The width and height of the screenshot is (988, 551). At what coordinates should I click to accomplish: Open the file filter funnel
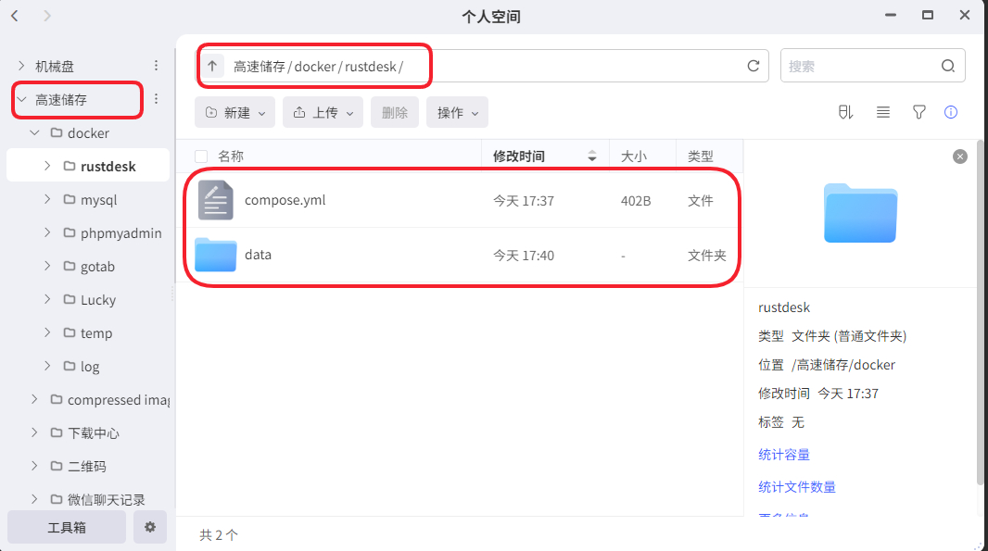(919, 112)
